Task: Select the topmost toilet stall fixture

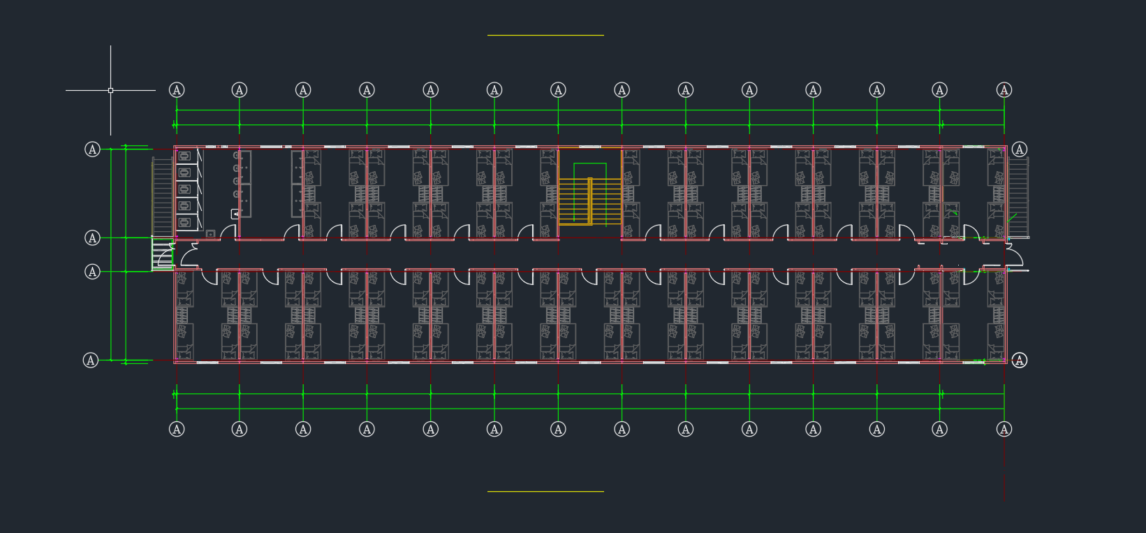Action: pyautogui.click(x=185, y=156)
